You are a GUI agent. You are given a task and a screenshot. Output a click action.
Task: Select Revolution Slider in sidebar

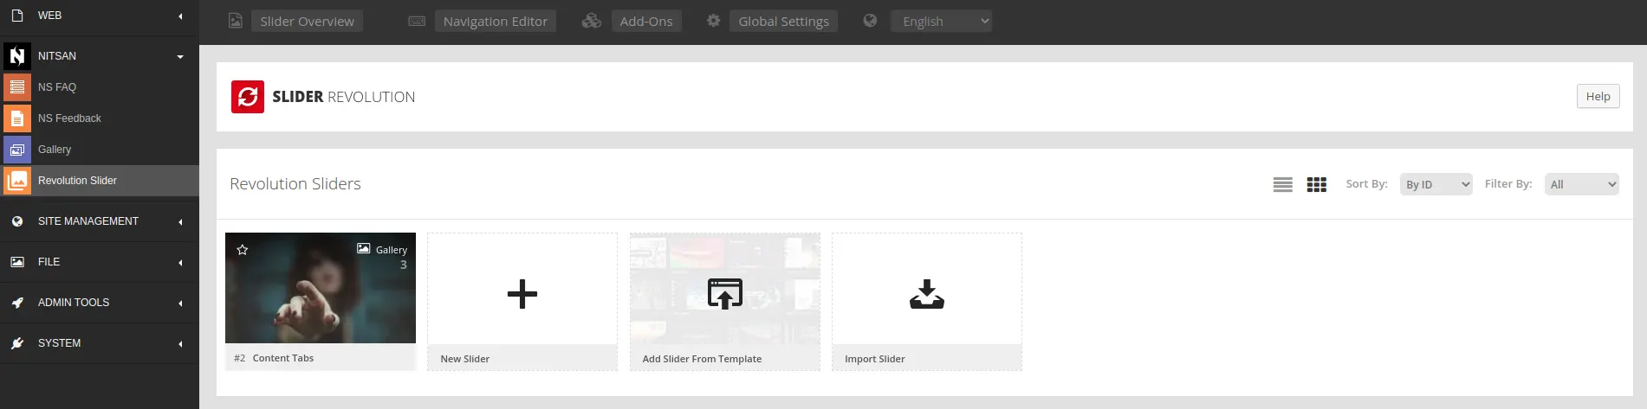pos(100,181)
